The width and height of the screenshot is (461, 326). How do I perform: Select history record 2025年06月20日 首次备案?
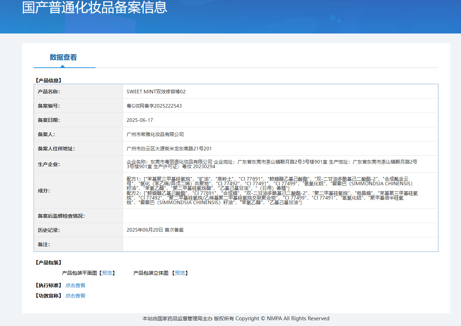point(155,230)
